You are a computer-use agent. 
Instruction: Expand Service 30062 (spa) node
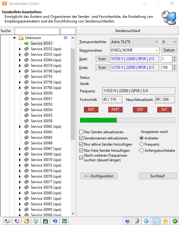click(20, 127)
